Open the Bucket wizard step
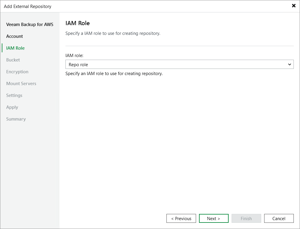Viewport: 300px width, 229px height. click(13, 60)
